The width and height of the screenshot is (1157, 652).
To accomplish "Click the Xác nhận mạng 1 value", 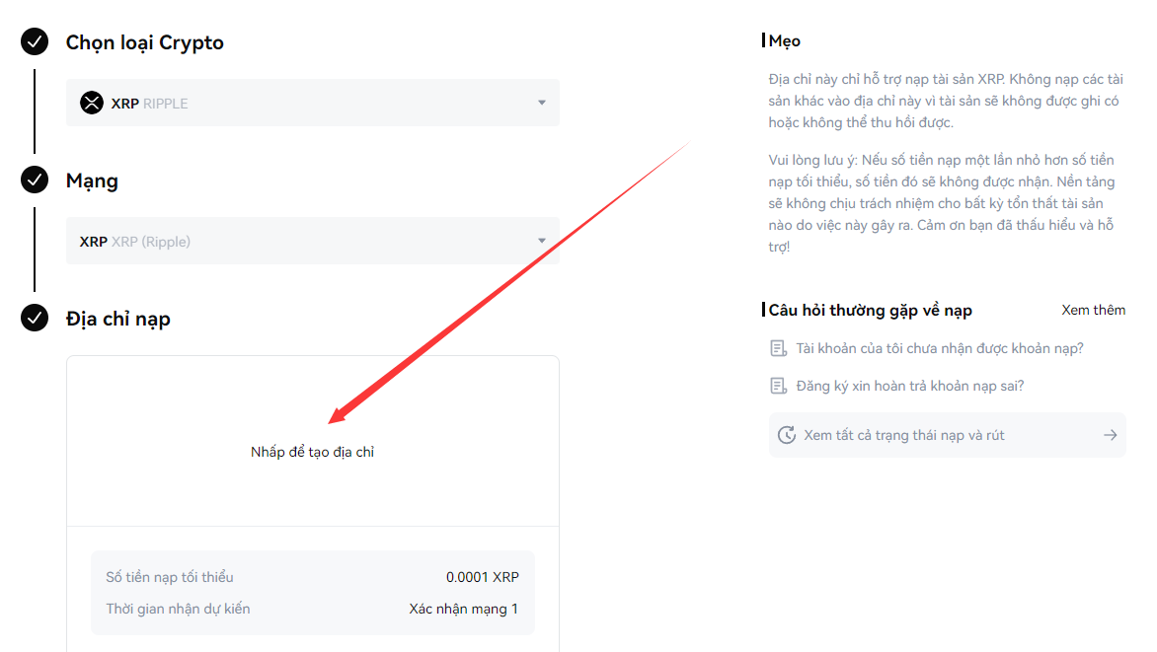I will click(x=463, y=609).
